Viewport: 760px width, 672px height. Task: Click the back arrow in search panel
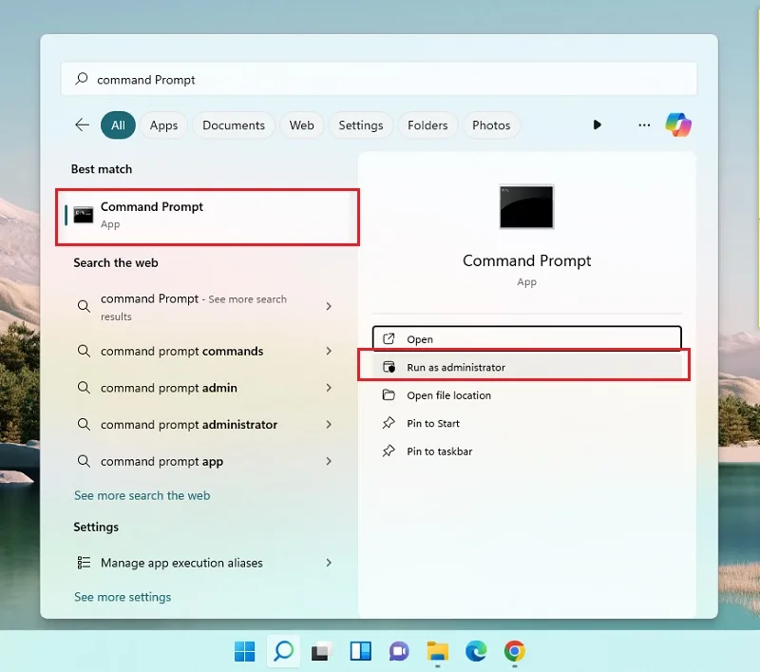tap(83, 125)
